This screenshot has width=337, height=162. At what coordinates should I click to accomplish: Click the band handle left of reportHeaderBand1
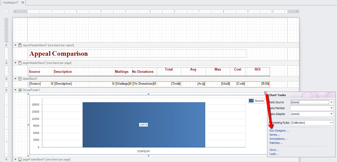point(6,45)
